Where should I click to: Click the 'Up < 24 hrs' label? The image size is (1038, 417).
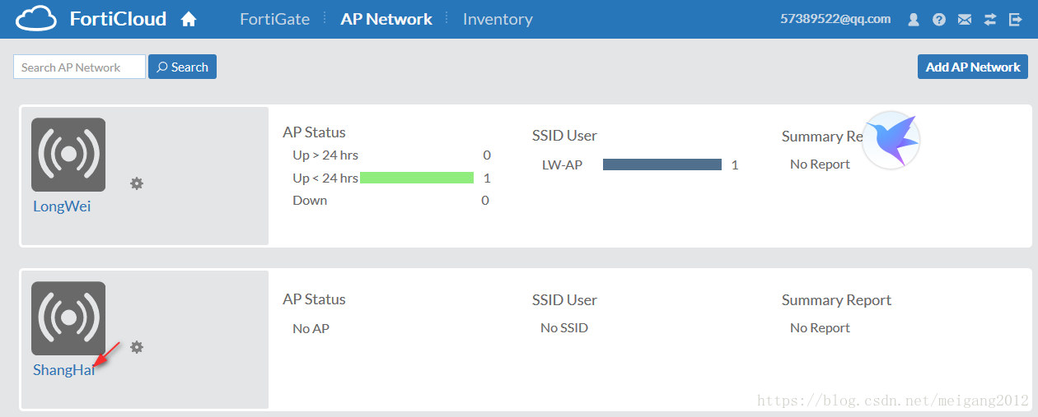tap(325, 178)
